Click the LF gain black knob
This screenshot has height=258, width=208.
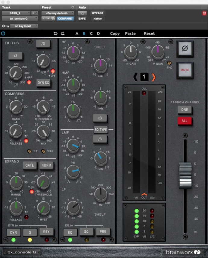pos(73,208)
